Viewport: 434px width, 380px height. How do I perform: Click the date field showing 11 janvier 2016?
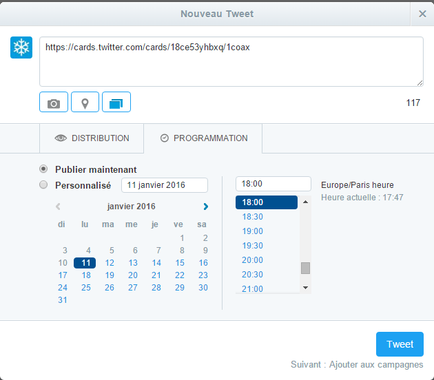pos(164,185)
